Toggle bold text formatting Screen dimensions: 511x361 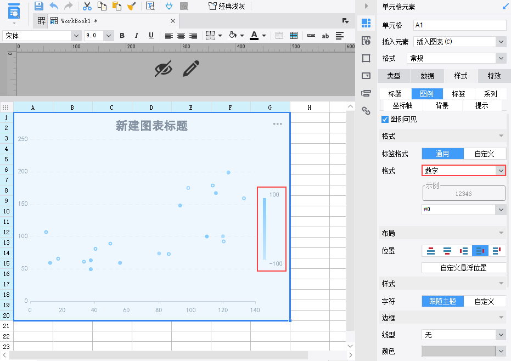pos(122,36)
